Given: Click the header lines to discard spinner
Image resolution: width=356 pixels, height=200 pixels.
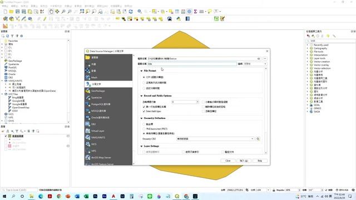Looking at the screenshot, I should coord(185,102).
